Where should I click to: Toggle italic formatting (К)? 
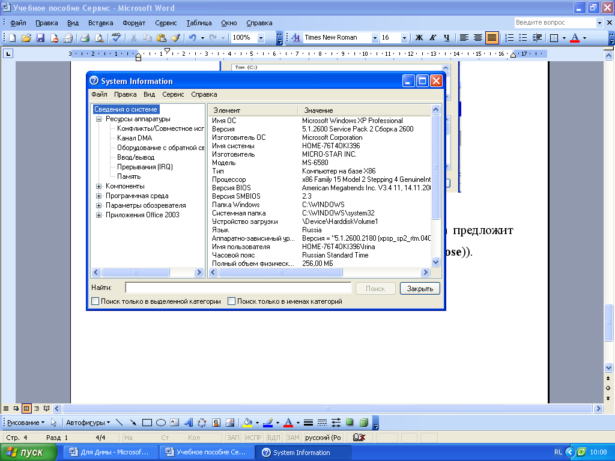(x=432, y=38)
